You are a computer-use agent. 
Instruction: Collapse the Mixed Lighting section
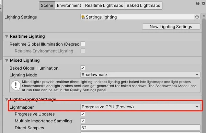coord(7,60)
